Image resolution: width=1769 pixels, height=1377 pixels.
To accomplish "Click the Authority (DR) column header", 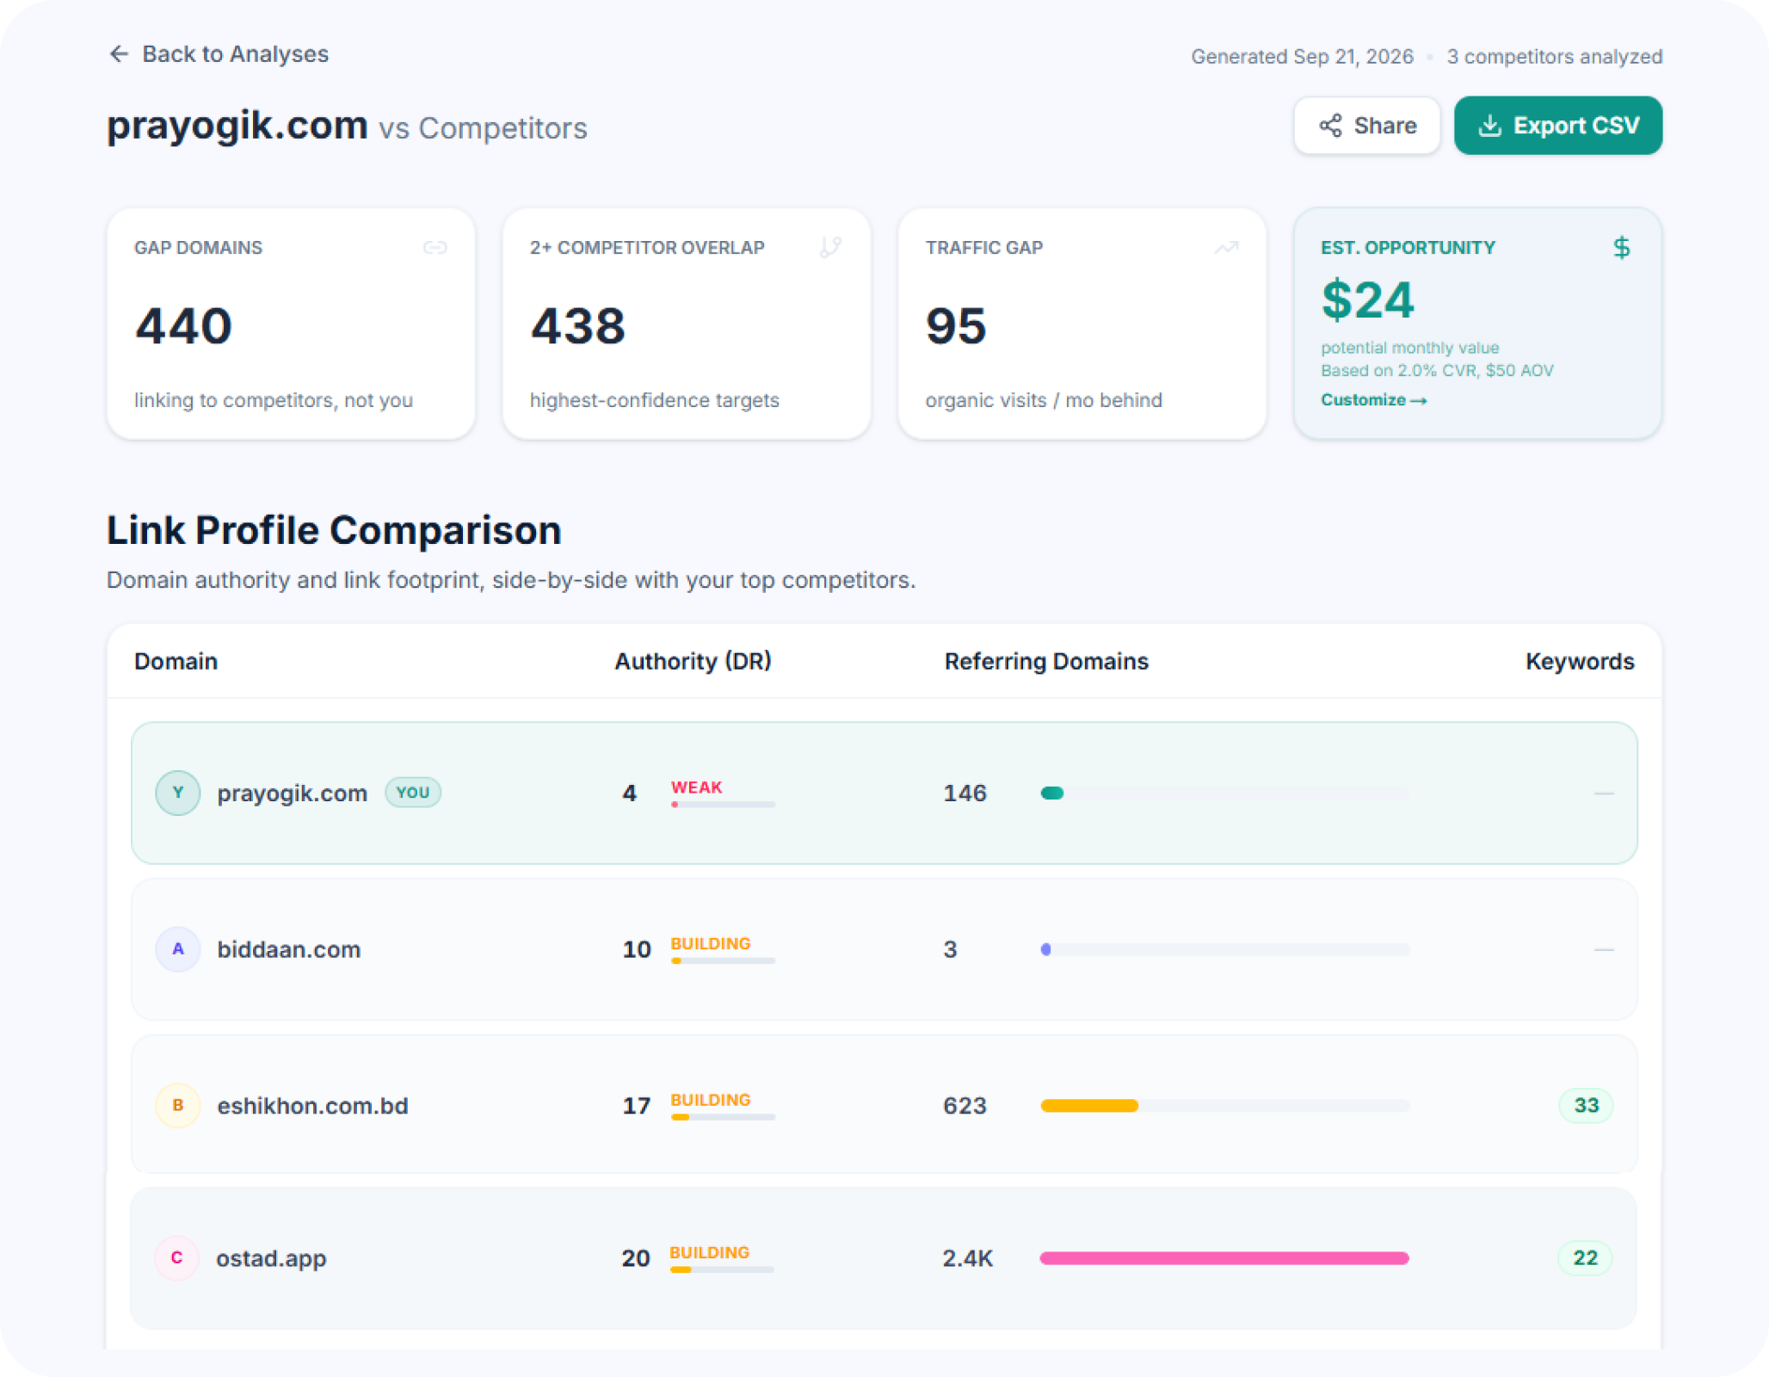I will tap(693, 661).
